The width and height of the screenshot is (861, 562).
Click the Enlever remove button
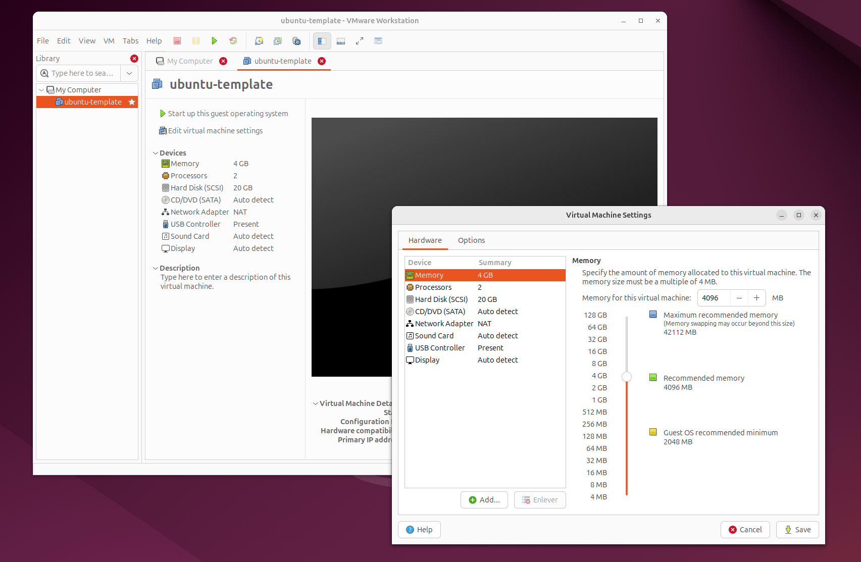540,500
